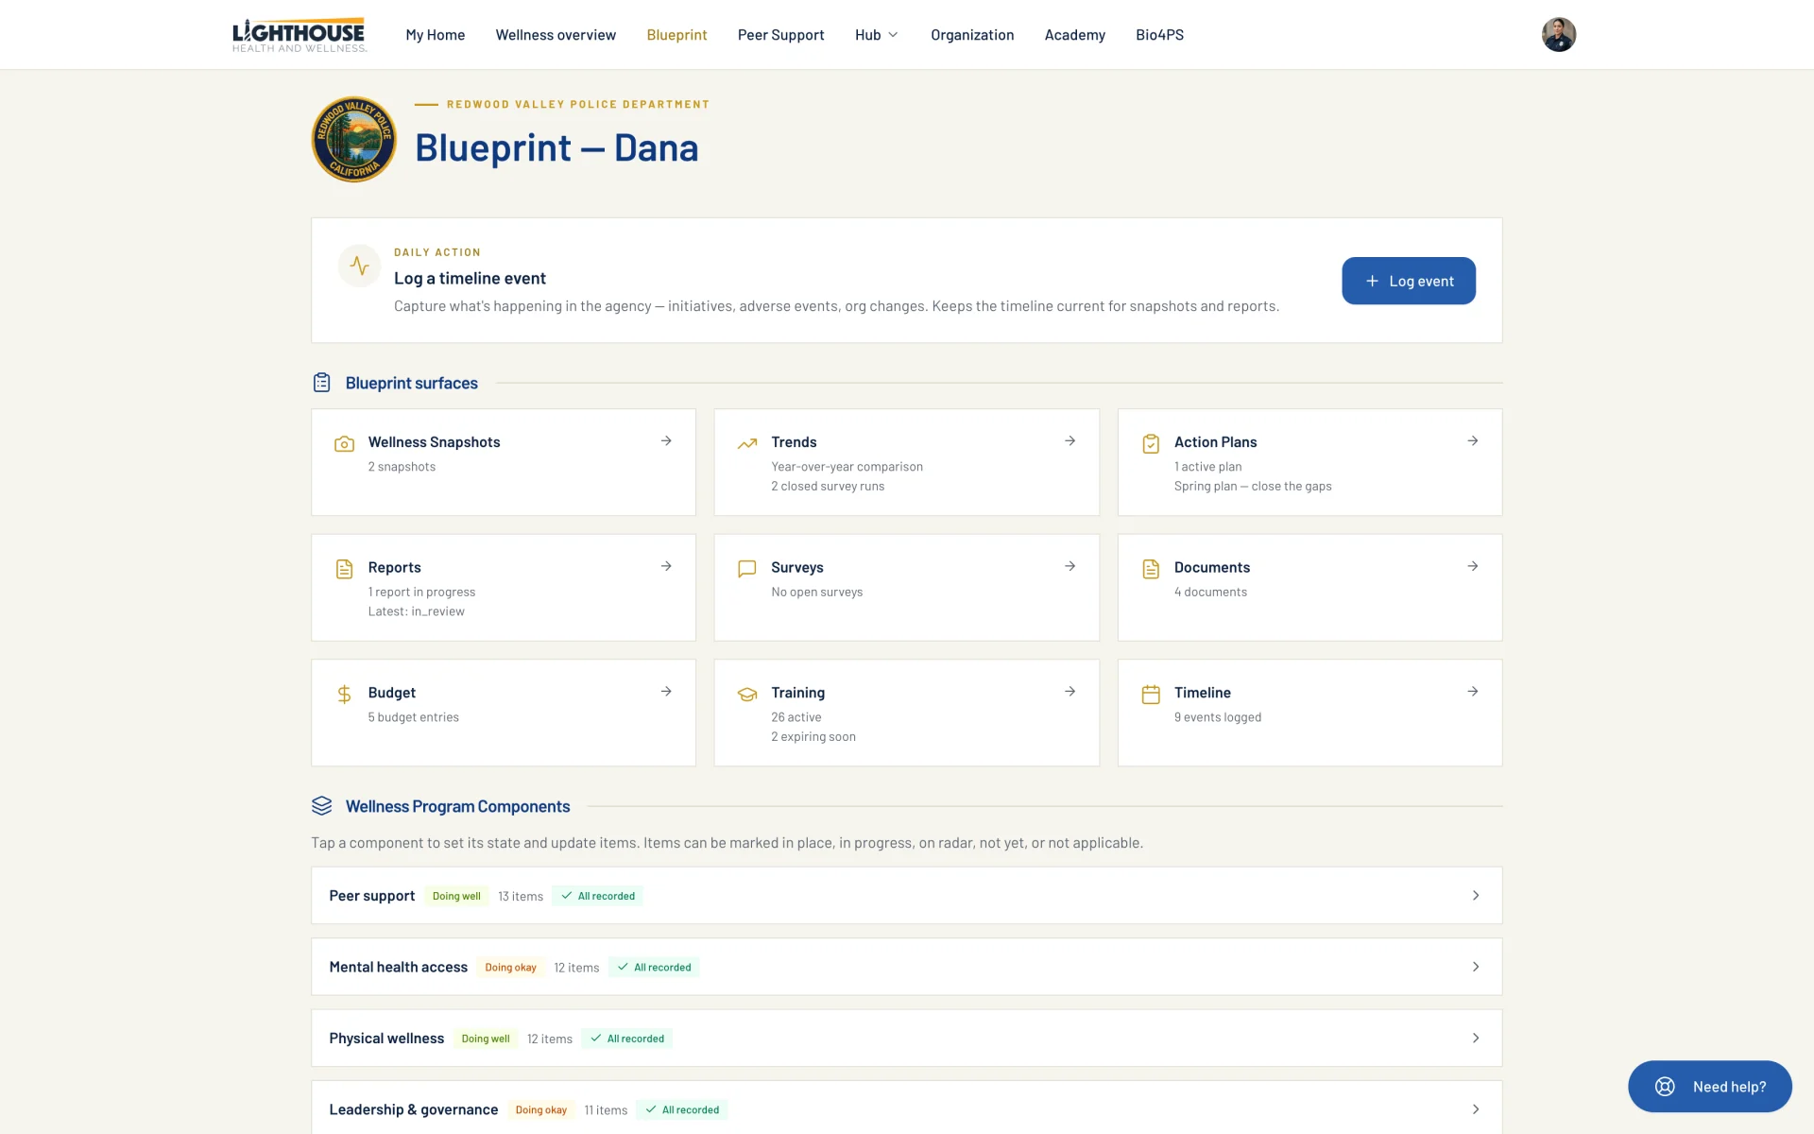Click Physical wellness All recorded badge
Image resolution: width=1814 pixels, height=1134 pixels.
click(627, 1039)
